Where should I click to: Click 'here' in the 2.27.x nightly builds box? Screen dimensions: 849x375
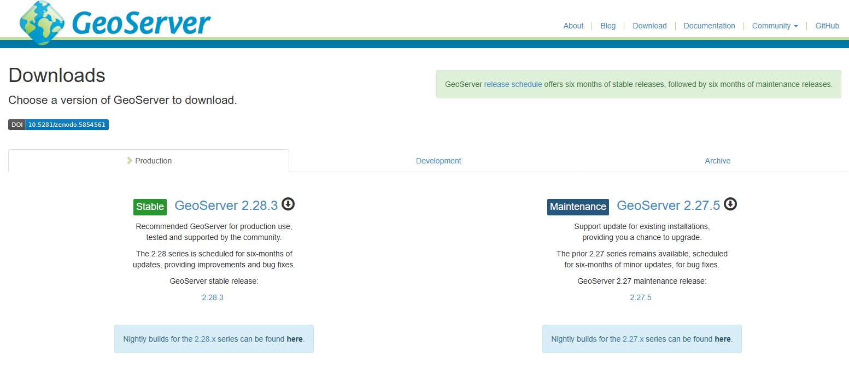[x=722, y=339]
